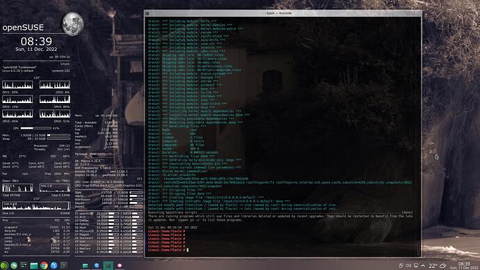Screen dimensions: 480x270
Task: Click the Mem usage bar 1.93GiB
Action: tap(58, 135)
